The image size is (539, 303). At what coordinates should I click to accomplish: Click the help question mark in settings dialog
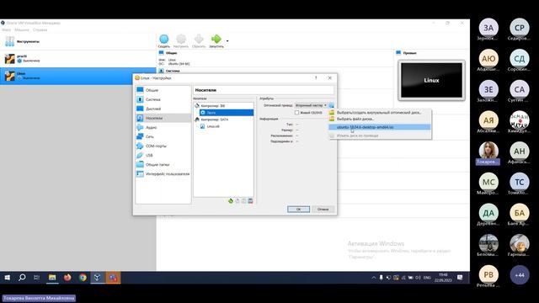point(316,78)
